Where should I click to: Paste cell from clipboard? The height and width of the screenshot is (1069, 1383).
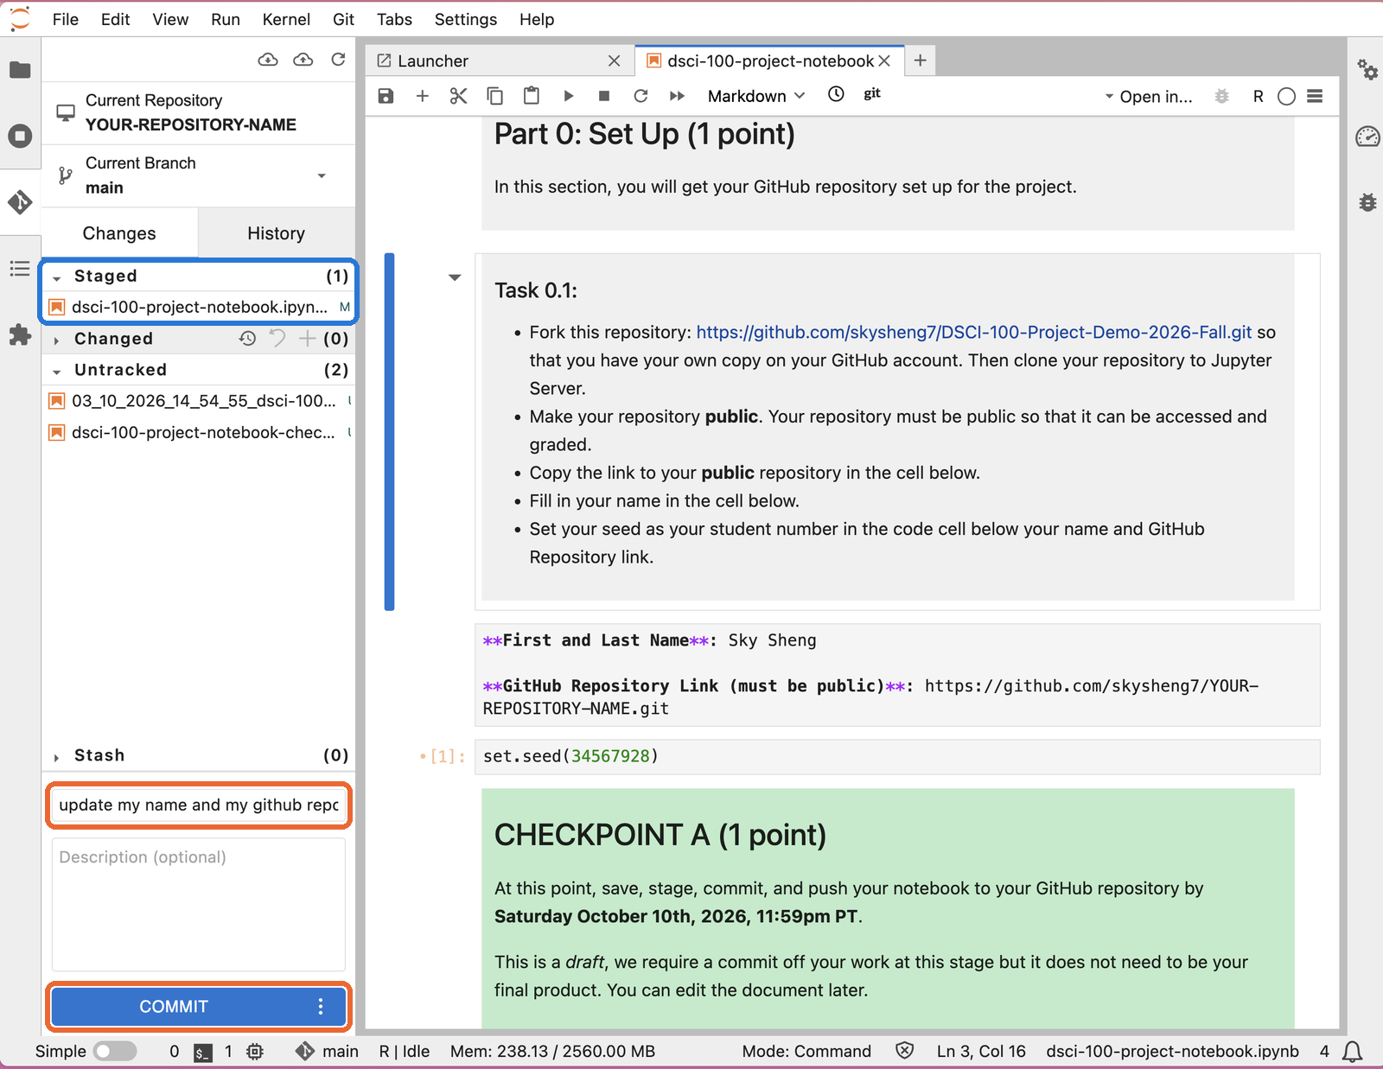532,96
